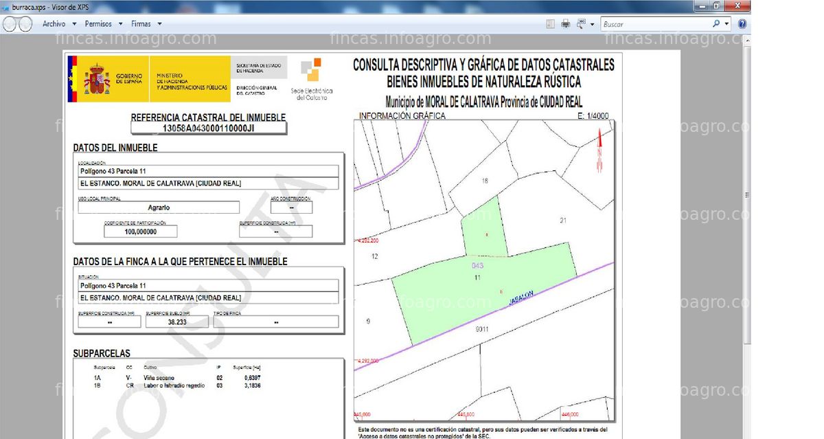Click parcel 12 on the map

point(374,256)
